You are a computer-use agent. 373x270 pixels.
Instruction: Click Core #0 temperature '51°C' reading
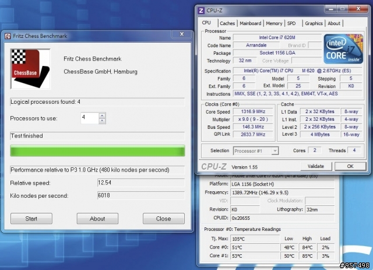255,247
